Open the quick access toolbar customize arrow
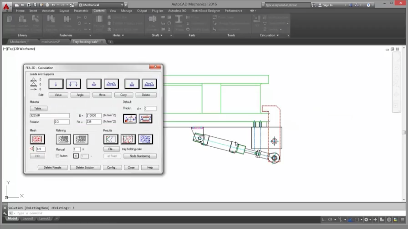The image size is (408, 229). tap(126, 5)
